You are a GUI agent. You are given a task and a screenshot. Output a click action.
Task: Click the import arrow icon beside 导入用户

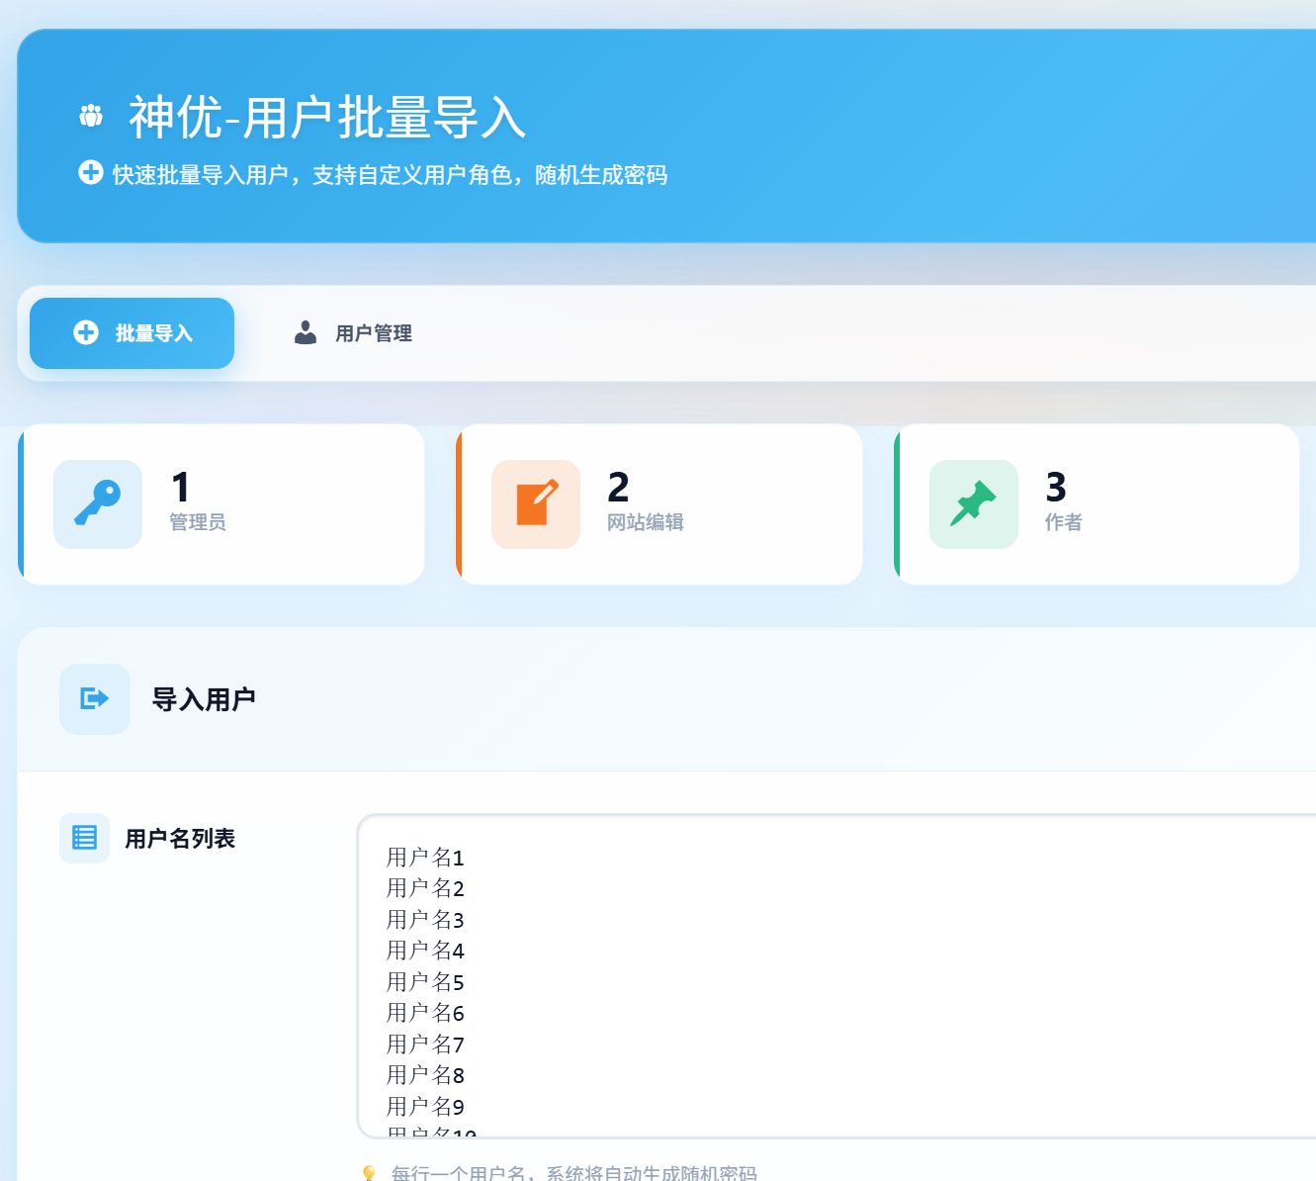95,698
